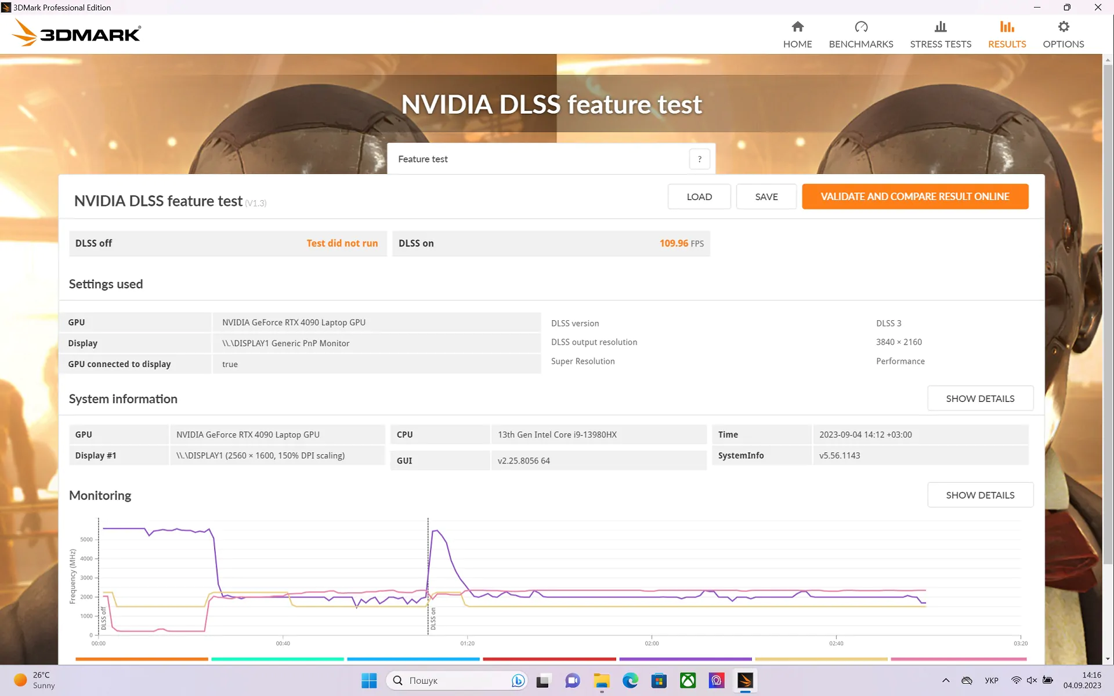Click the 109.96 FPS DLSS on result
This screenshot has height=696, width=1114.
pyautogui.click(x=681, y=244)
